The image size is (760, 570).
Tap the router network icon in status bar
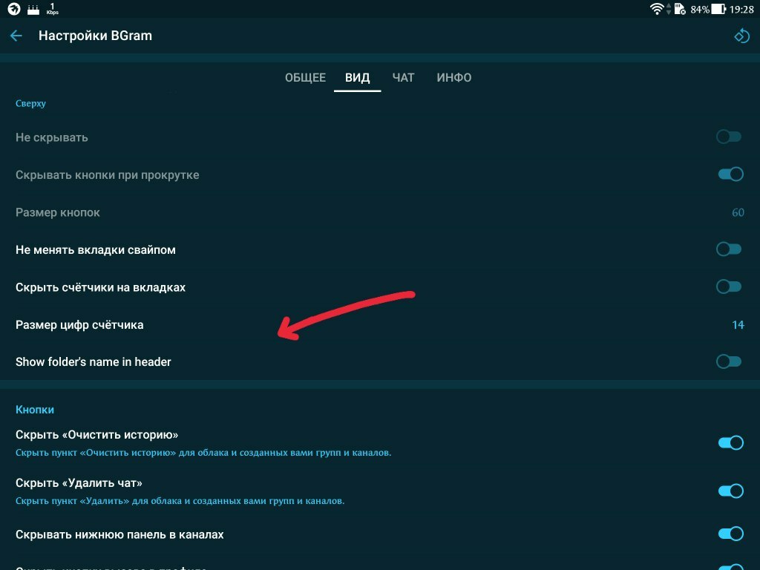pyautogui.click(x=33, y=9)
